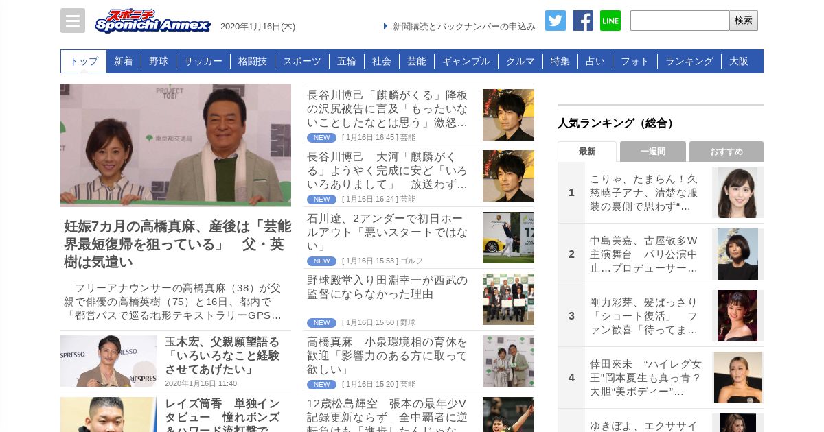The image size is (824, 432).
Task: Select the 芸能 navigation tab
Action: coord(417,61)
